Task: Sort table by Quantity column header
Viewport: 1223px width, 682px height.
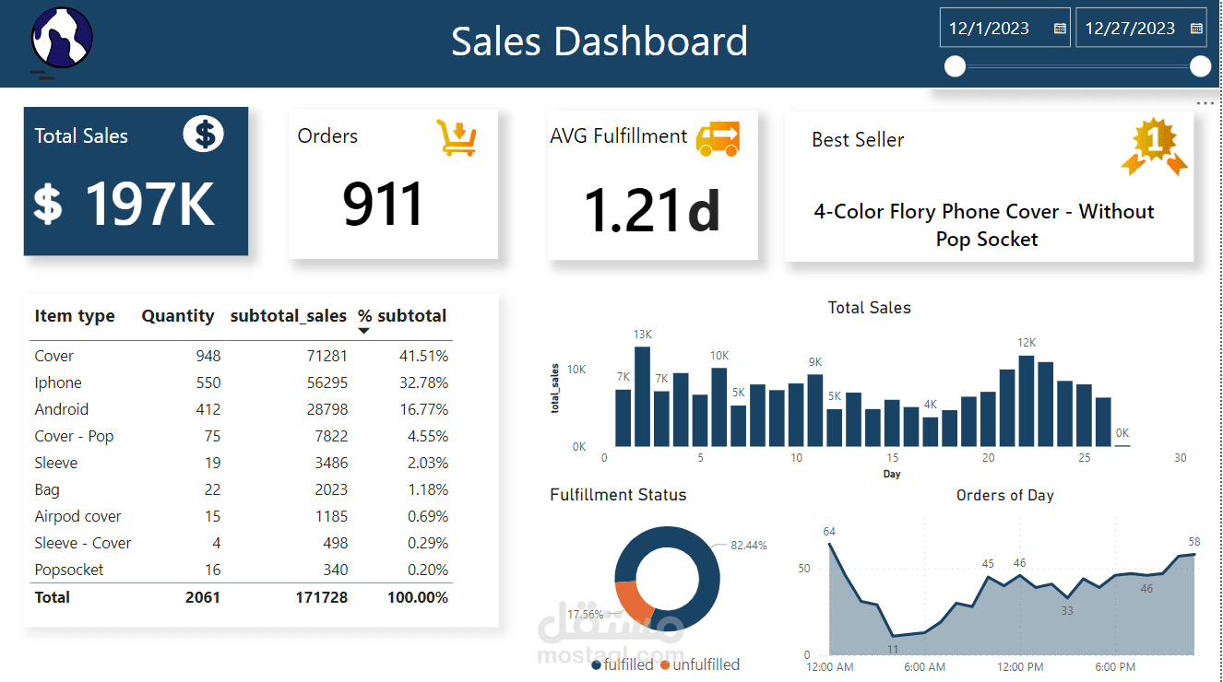Action: pos(178,316)
